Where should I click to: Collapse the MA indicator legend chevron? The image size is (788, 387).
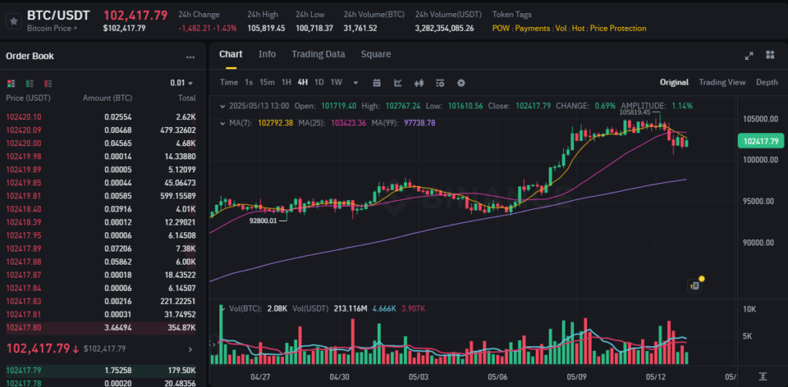pyautogui.click(x=222, y=122)
